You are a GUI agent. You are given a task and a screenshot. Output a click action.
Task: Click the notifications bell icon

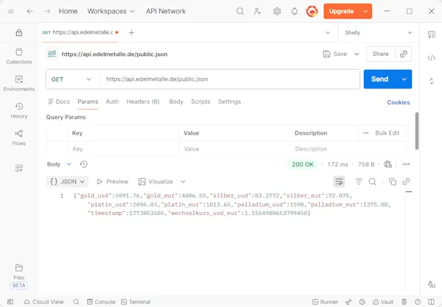[295, 11]
